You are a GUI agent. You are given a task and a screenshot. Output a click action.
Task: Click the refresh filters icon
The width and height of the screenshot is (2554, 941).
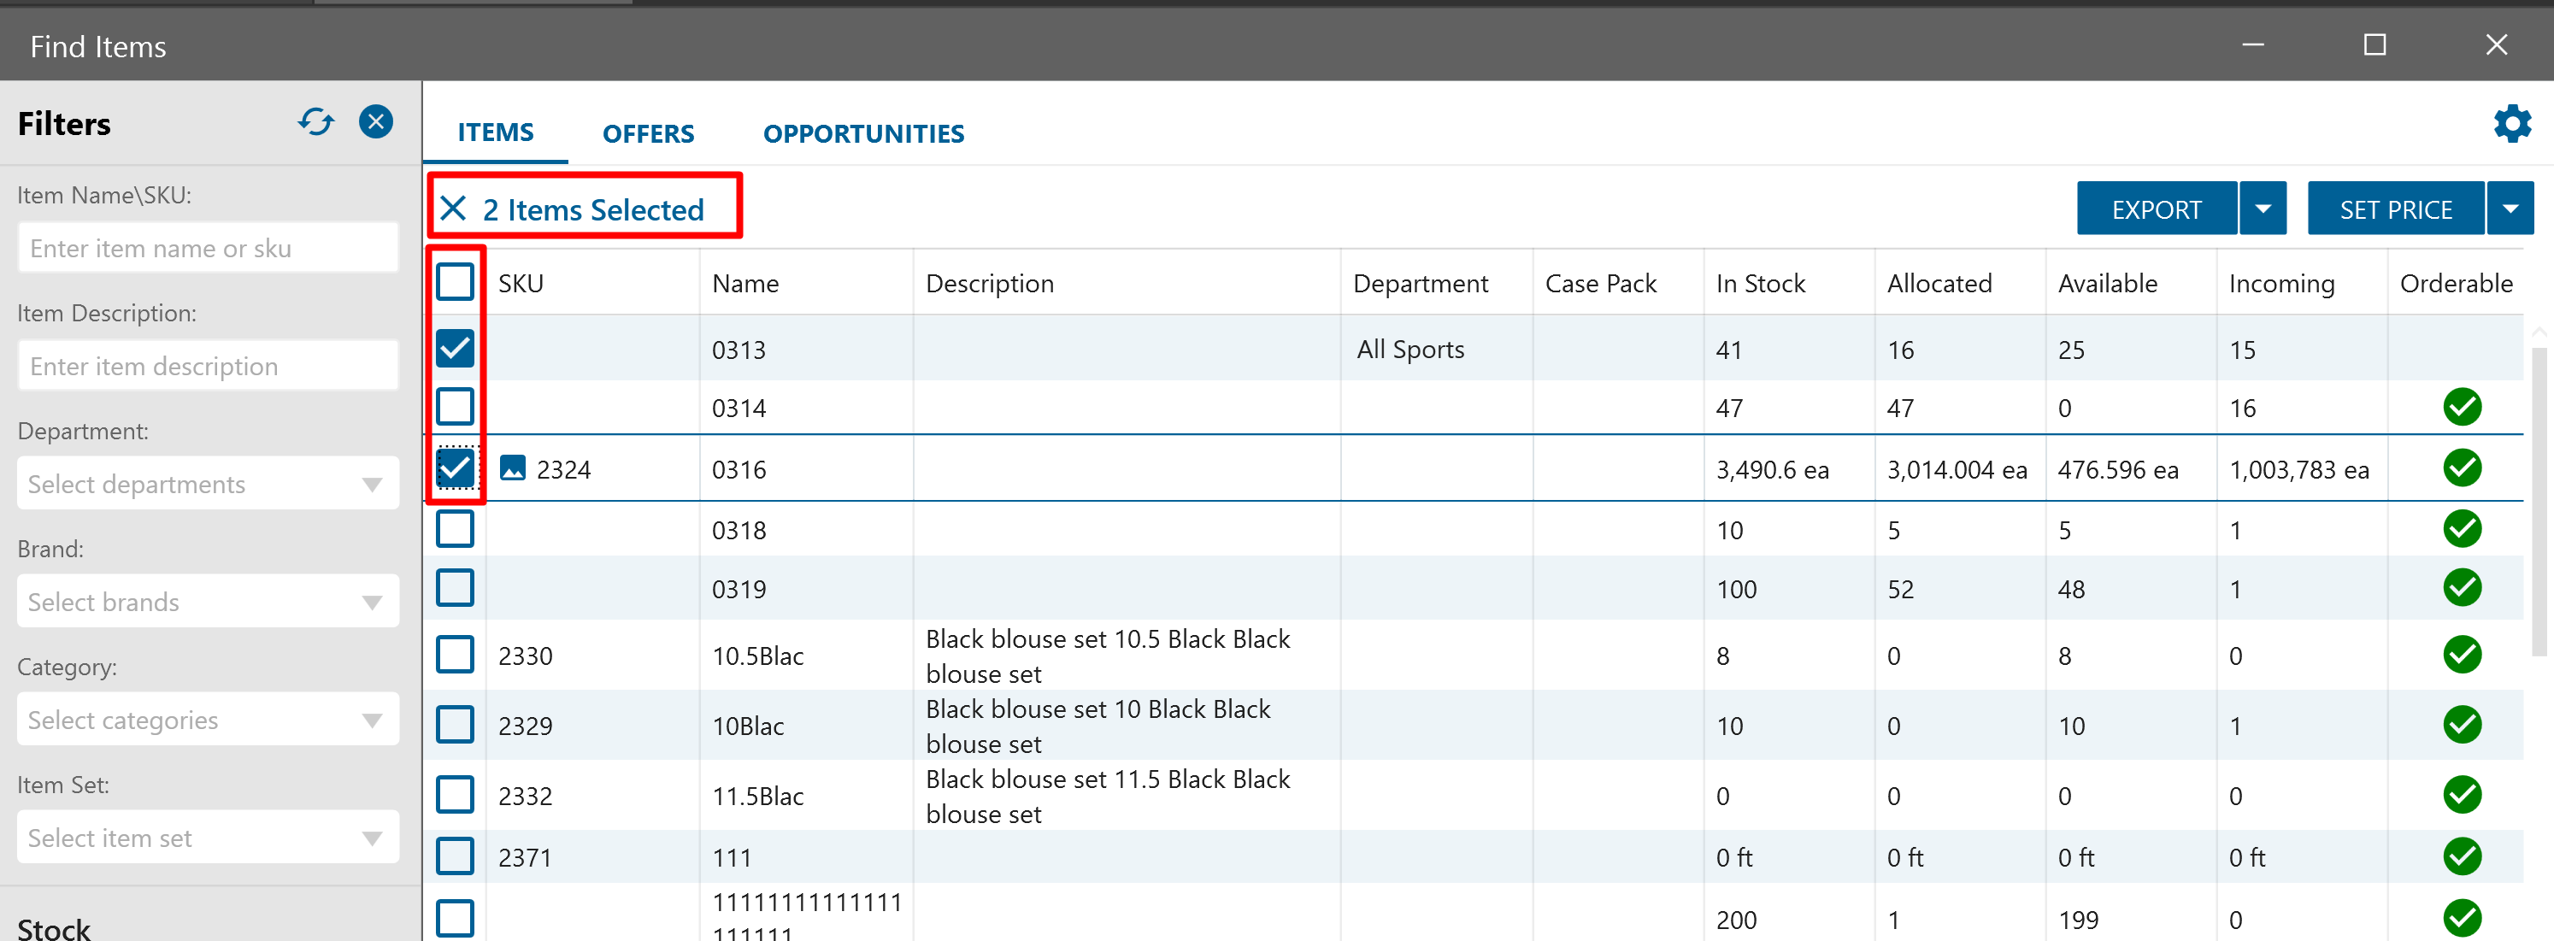coord(315,122)
